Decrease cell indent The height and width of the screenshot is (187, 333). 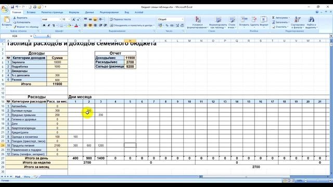100,25
